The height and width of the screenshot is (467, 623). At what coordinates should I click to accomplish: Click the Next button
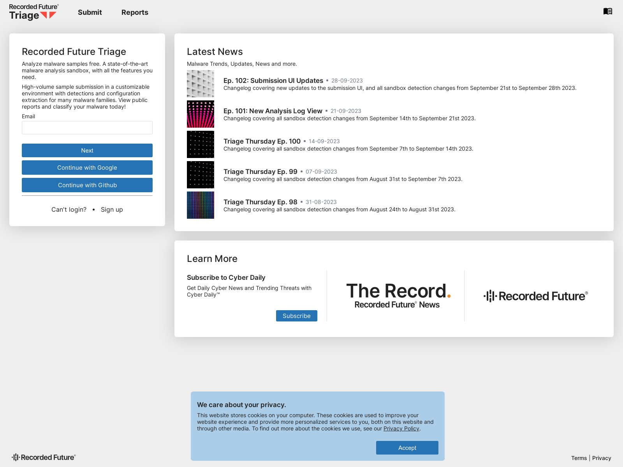(x=87, y=150)
